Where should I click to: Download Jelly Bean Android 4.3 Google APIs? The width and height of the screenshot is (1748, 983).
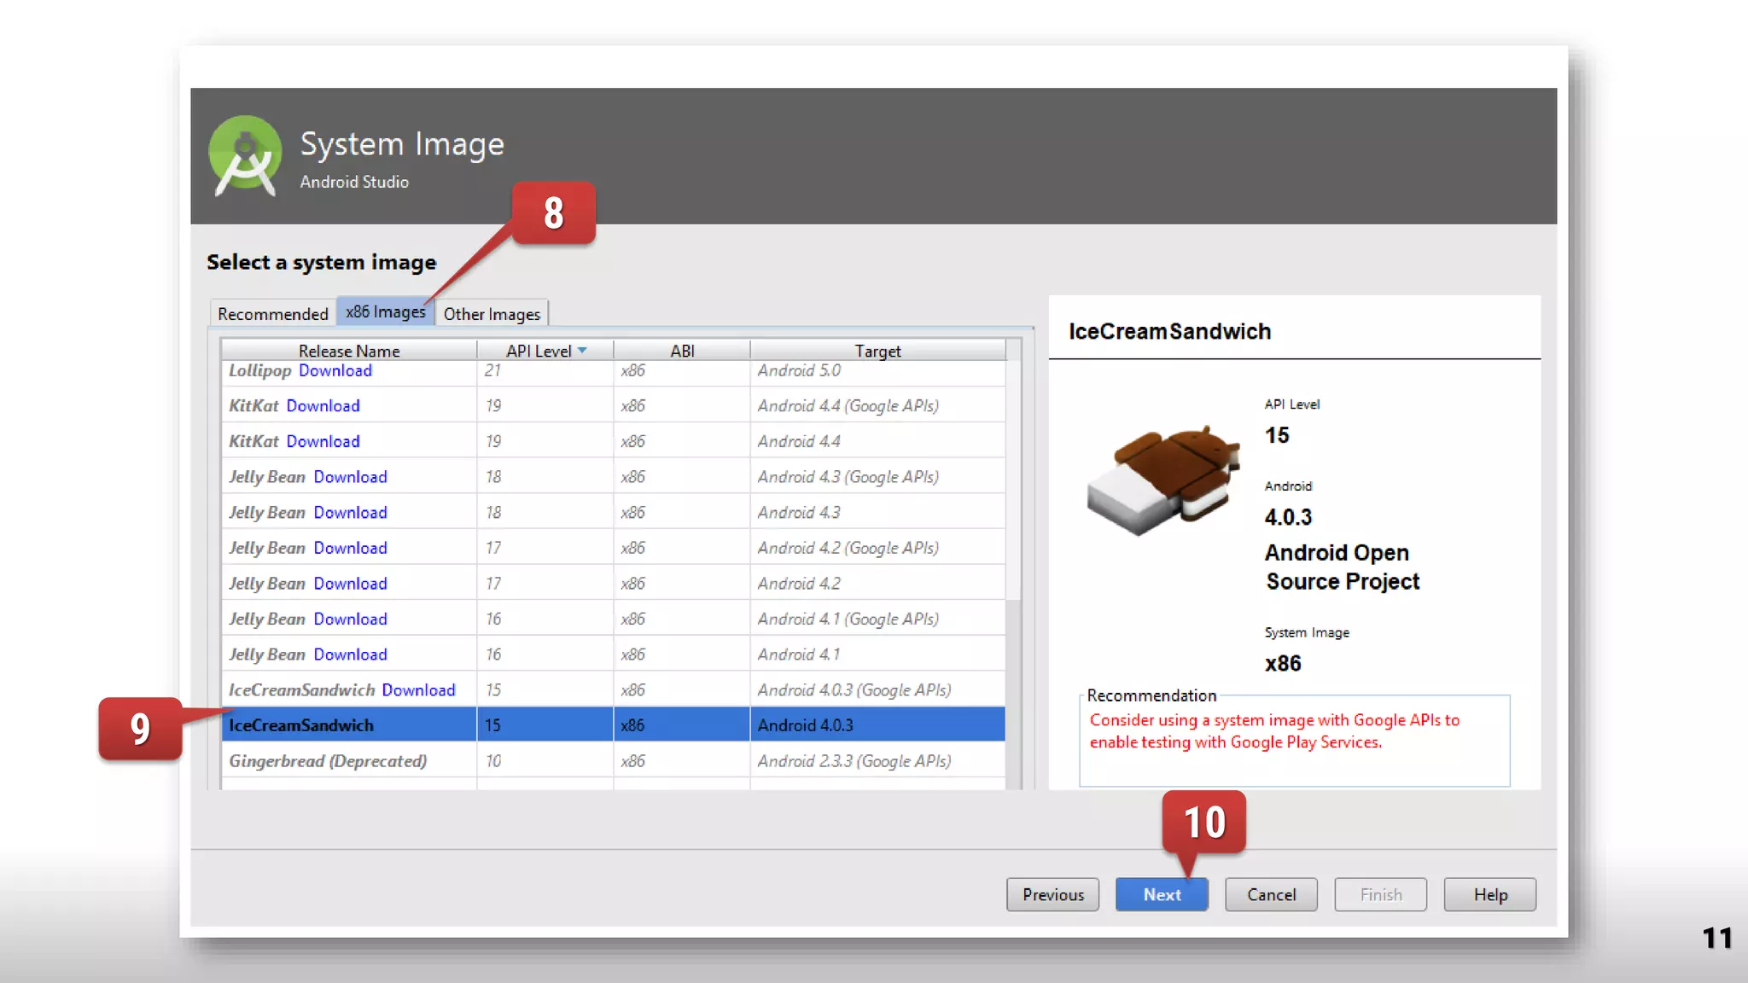coord(350,477)
